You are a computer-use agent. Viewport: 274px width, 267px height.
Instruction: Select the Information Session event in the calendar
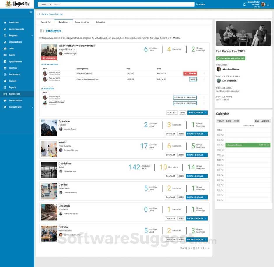(247, 145)
